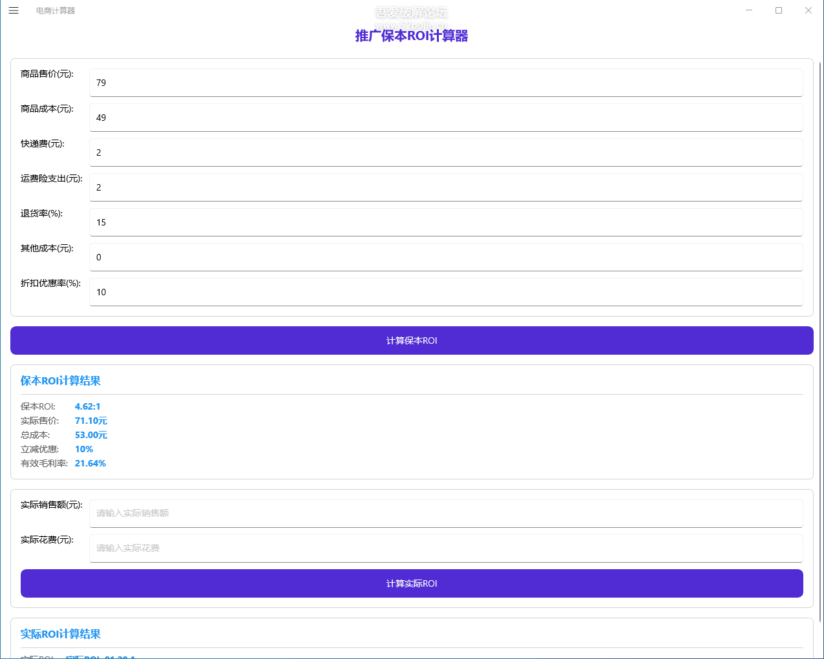Screen dimensions: 824x659
Task: Click the 保本ROI result value 4.62:1
Action: tap(87, 406)
